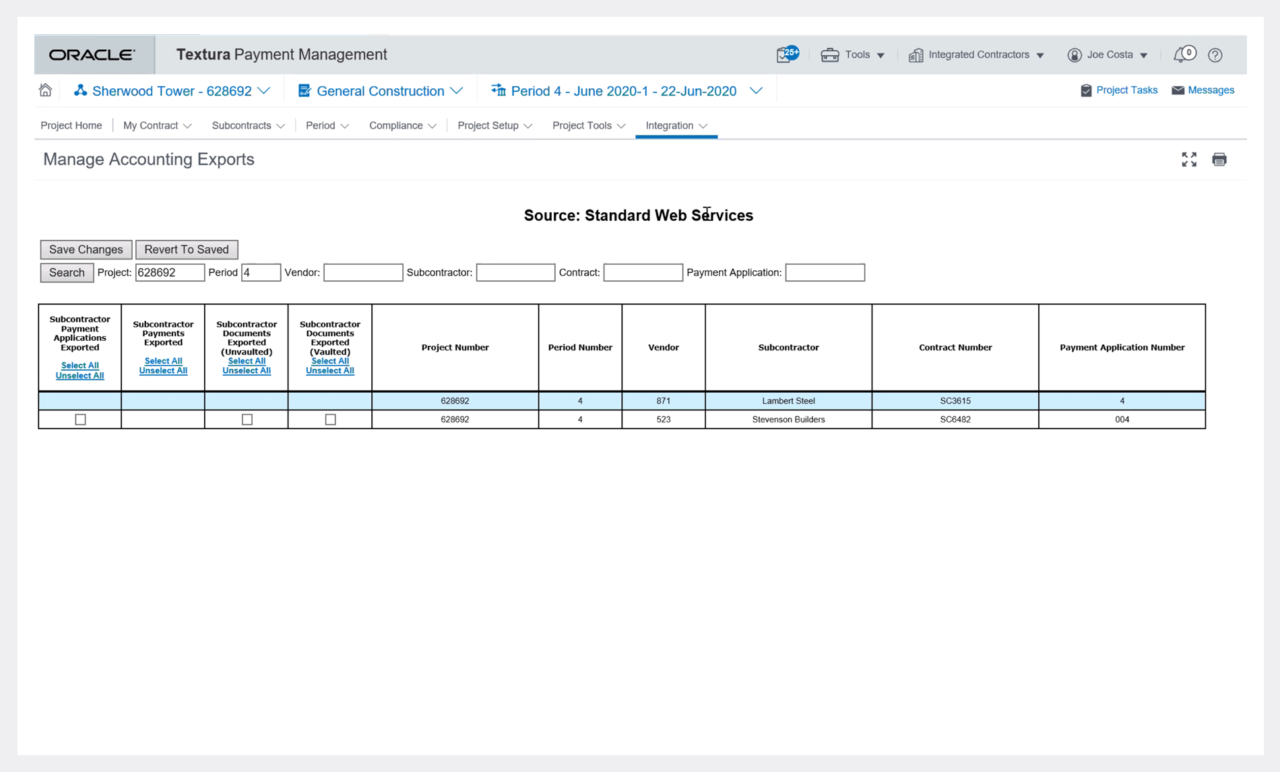Click the Project Tasks clipboard icon
Image resolution: width=1280 pixels, height=772 pixels.
pos(1085,90)
